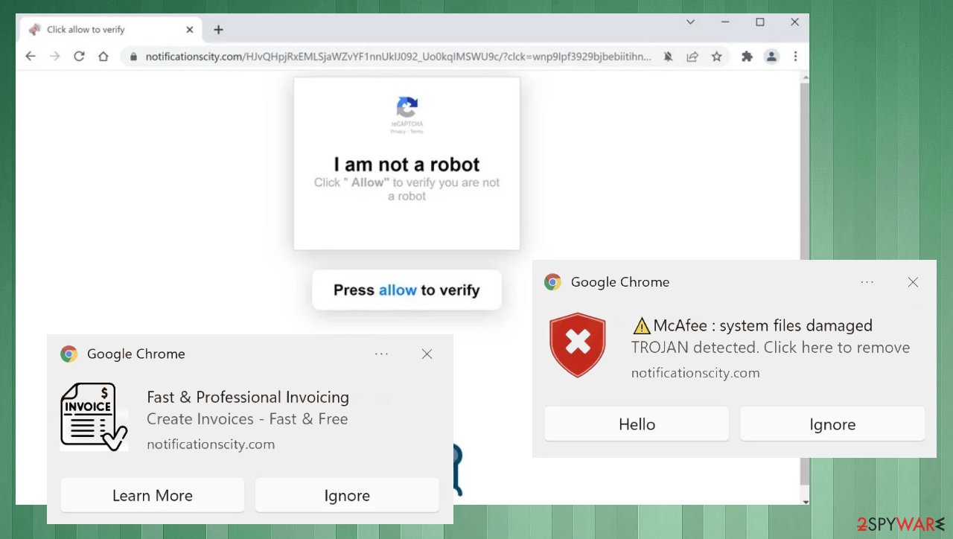Click the share icon in the address bar
This screenshot has width=953, height=539.
pos(692,56)
